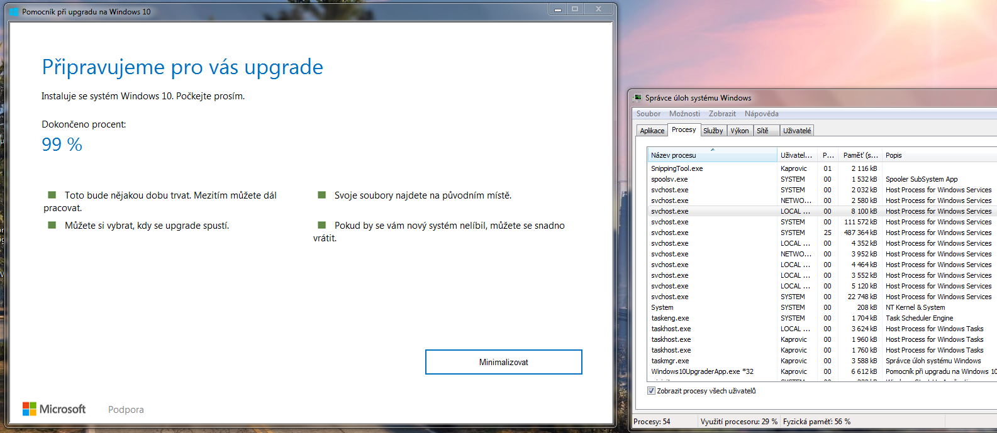The height and width of the screenshot is (433, 997).
Task: Select the taskmgr.exe process
Action: [822, 361]
